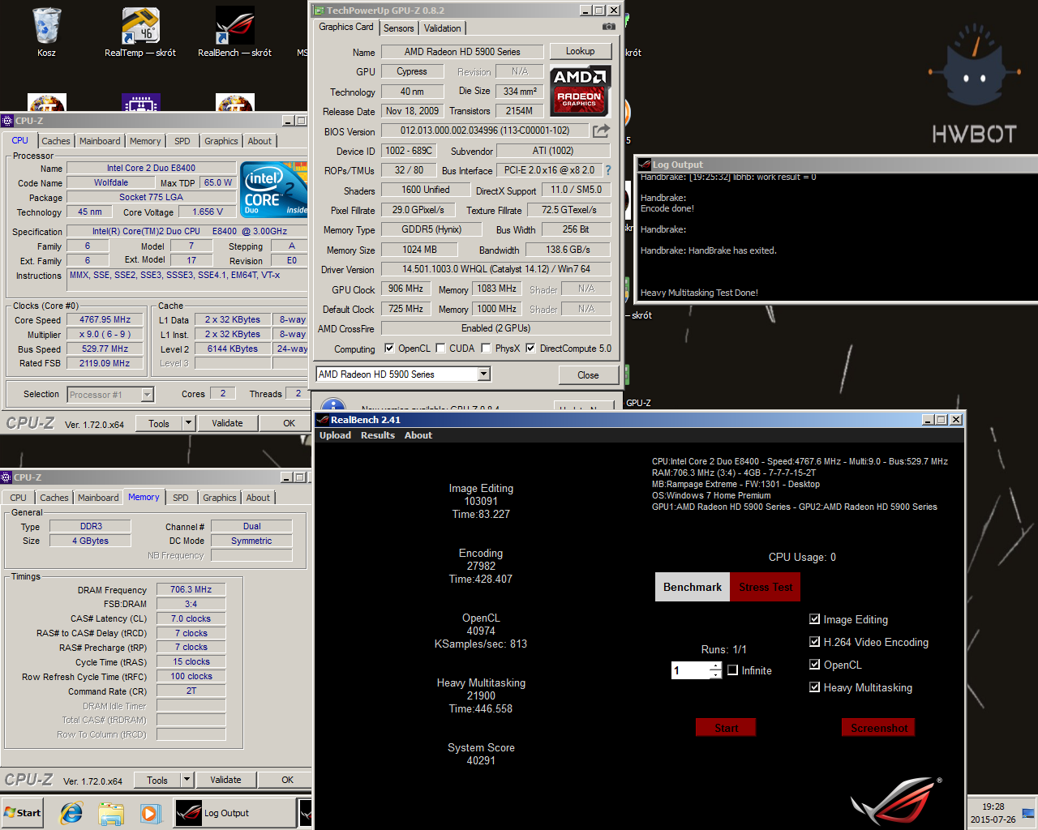This screenshot has height=830, width=1038.
Task: Open Windows Explorer folder in taskbar
Action: click(x=111, y=813)
